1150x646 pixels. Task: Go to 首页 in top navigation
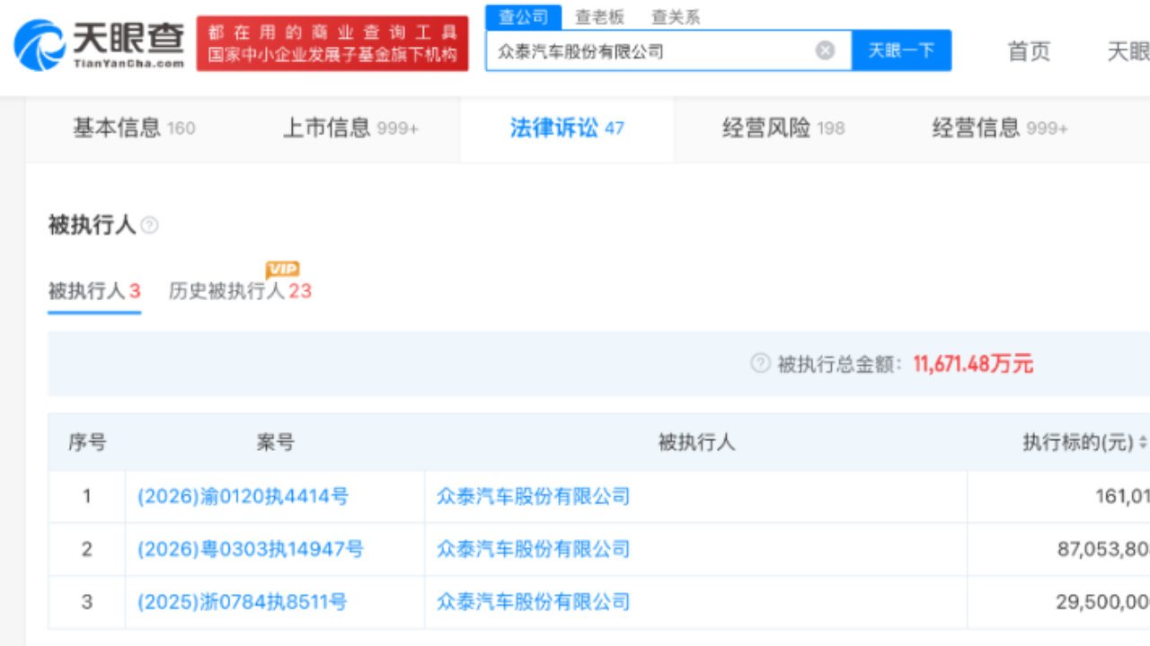(1029, 51)
